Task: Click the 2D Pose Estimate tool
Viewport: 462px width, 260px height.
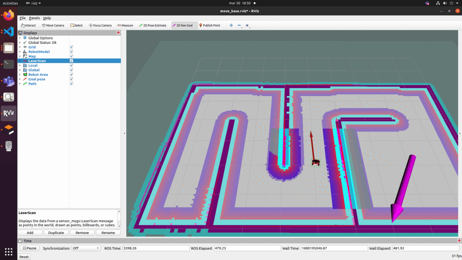Action: pos(152,25)
